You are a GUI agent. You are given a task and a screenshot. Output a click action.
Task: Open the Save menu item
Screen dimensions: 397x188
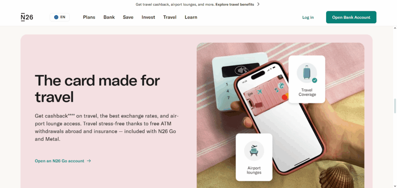(128, 17)
